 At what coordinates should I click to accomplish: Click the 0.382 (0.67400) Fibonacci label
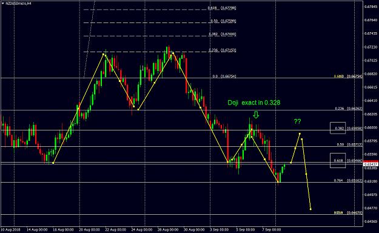click(223, 34)
